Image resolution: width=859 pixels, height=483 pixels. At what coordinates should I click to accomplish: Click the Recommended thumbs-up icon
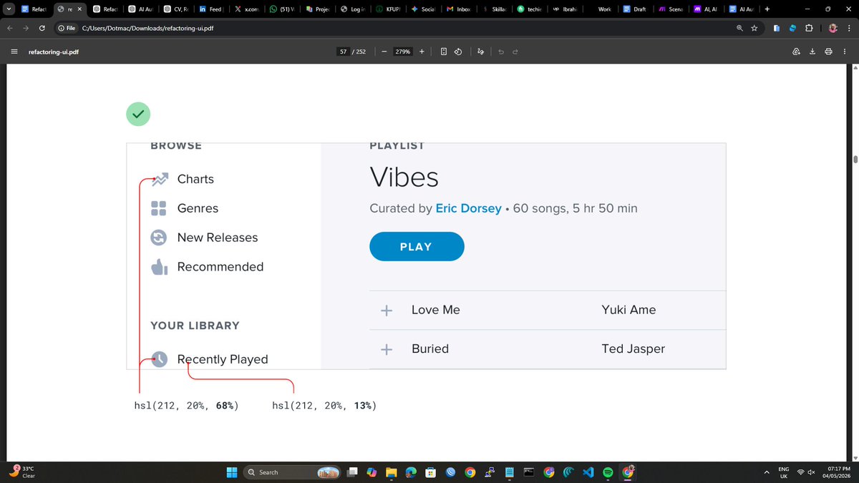pyautogui.click(x=159, y=267)
